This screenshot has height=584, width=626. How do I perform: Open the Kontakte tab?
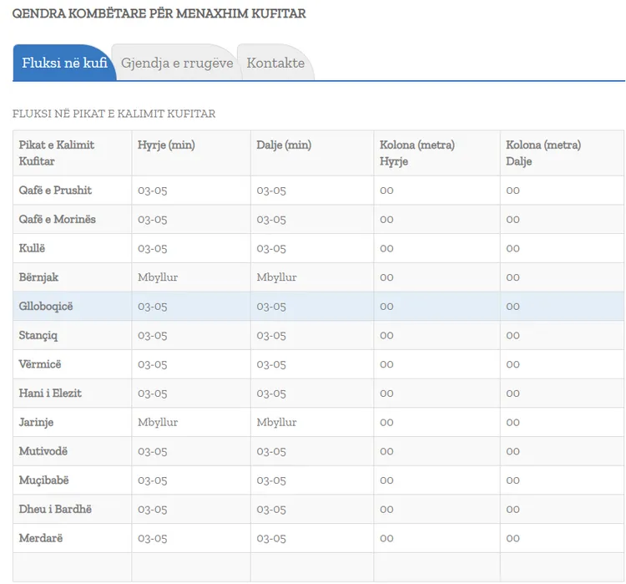coord(275,63)
